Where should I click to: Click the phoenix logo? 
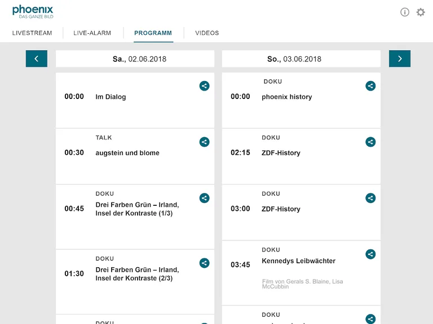(33, 11)
